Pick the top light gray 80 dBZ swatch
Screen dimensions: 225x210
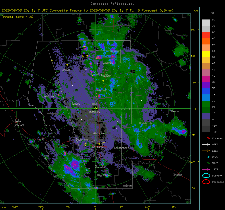tap(206, 23)
